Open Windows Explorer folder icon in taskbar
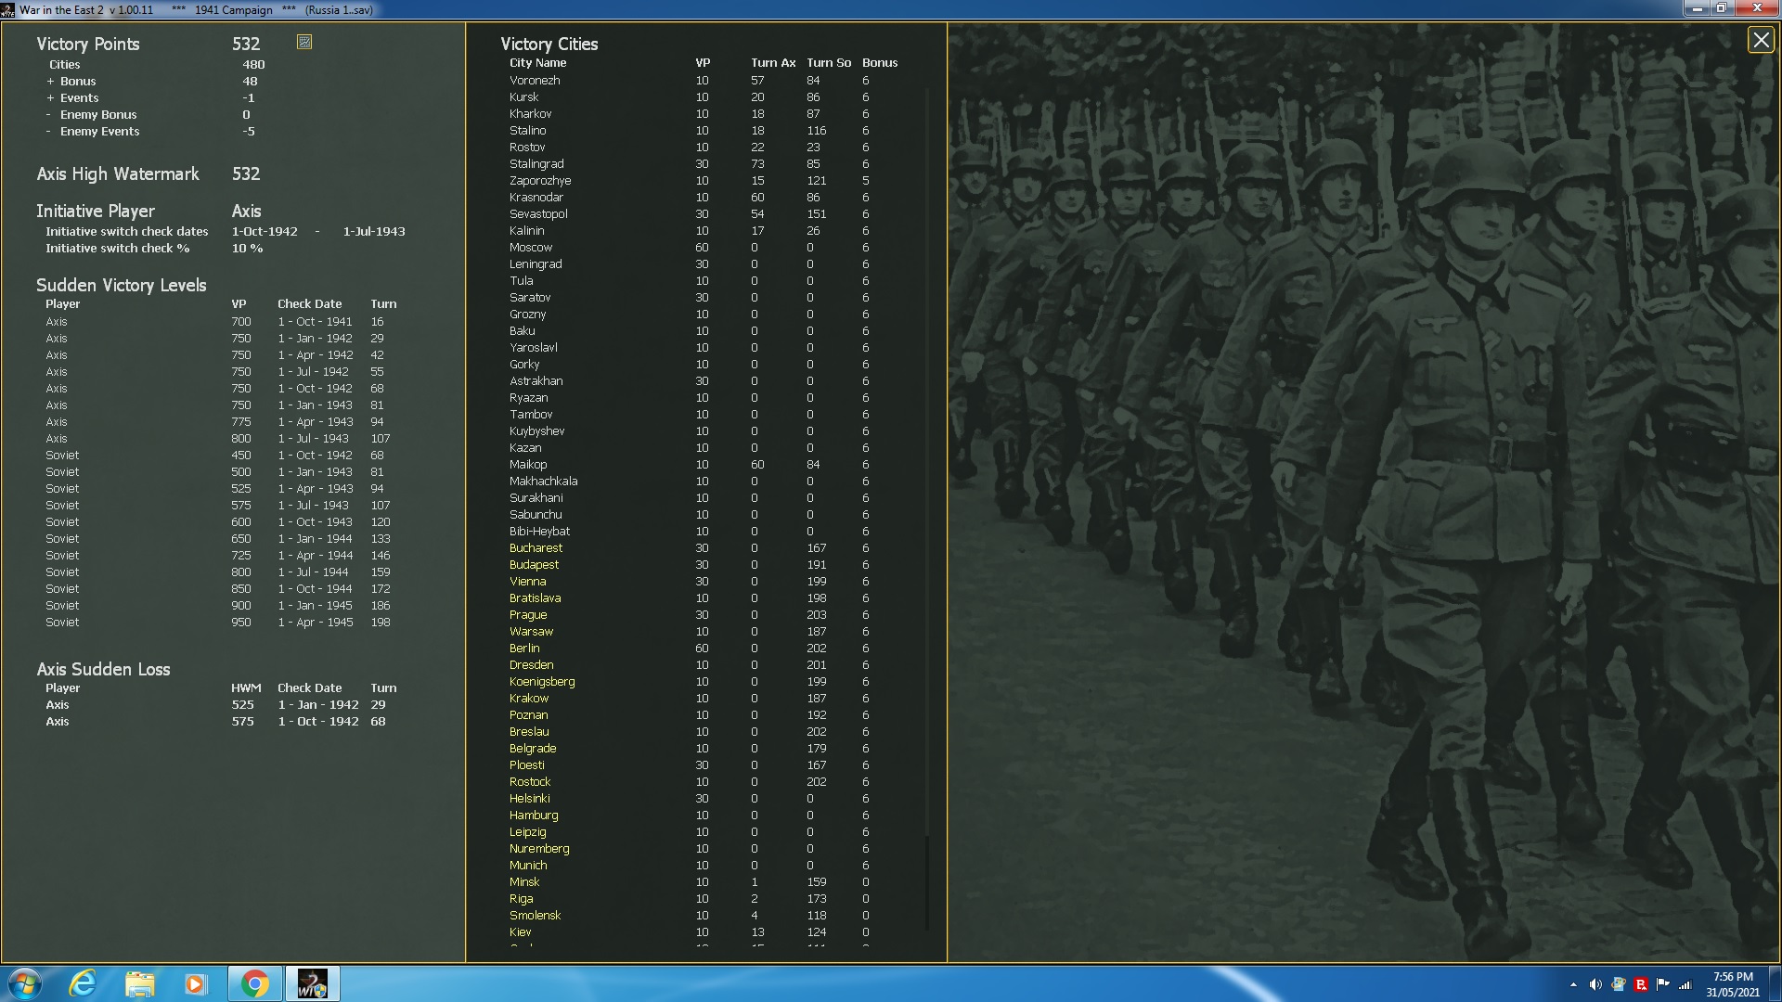The image size is (1782, 1002). tap(139, 983)
